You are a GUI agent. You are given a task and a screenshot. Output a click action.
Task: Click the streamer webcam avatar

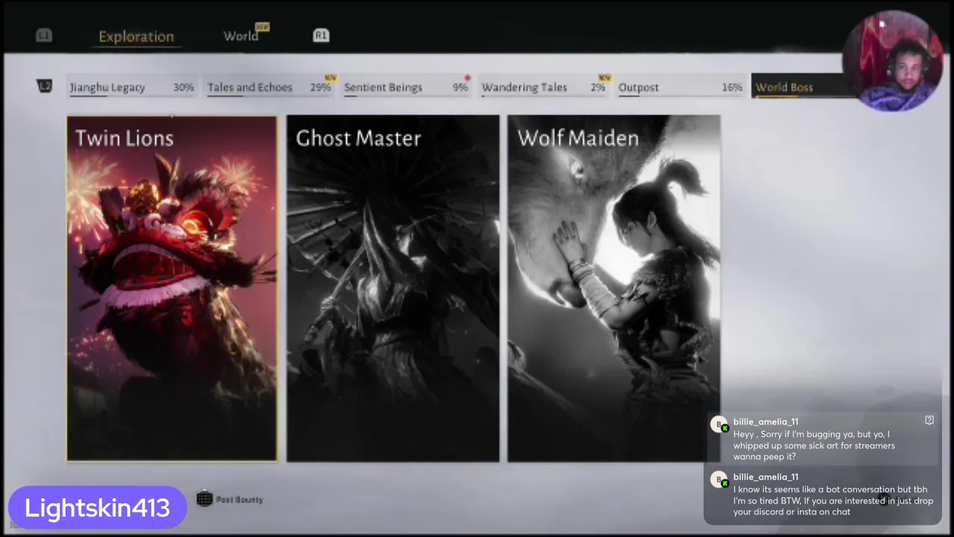tap(893, 62)
